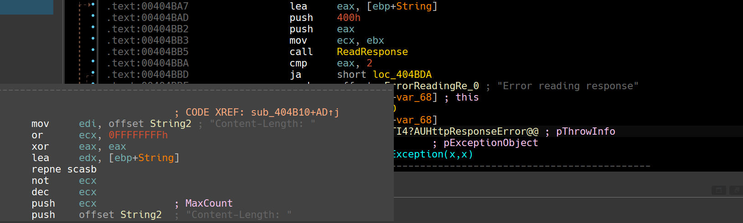Toggle breakpoint on the call ReadResponse line
This screenshot has height=223, width=743.
point(93,50)
